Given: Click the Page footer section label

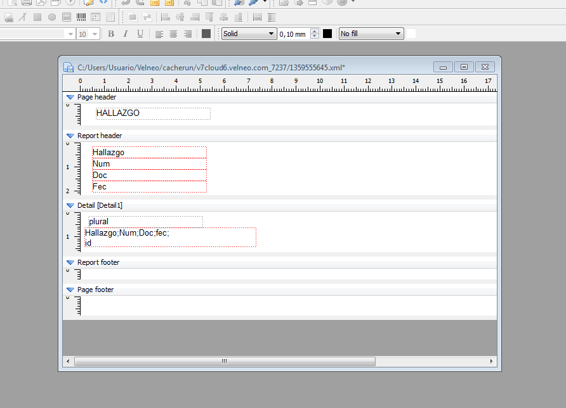Looking at the screenshot, I should point(95,290).
